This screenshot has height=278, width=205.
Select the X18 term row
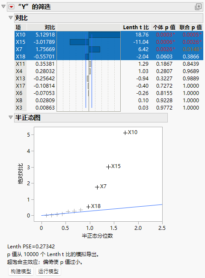tap(109, 56)
